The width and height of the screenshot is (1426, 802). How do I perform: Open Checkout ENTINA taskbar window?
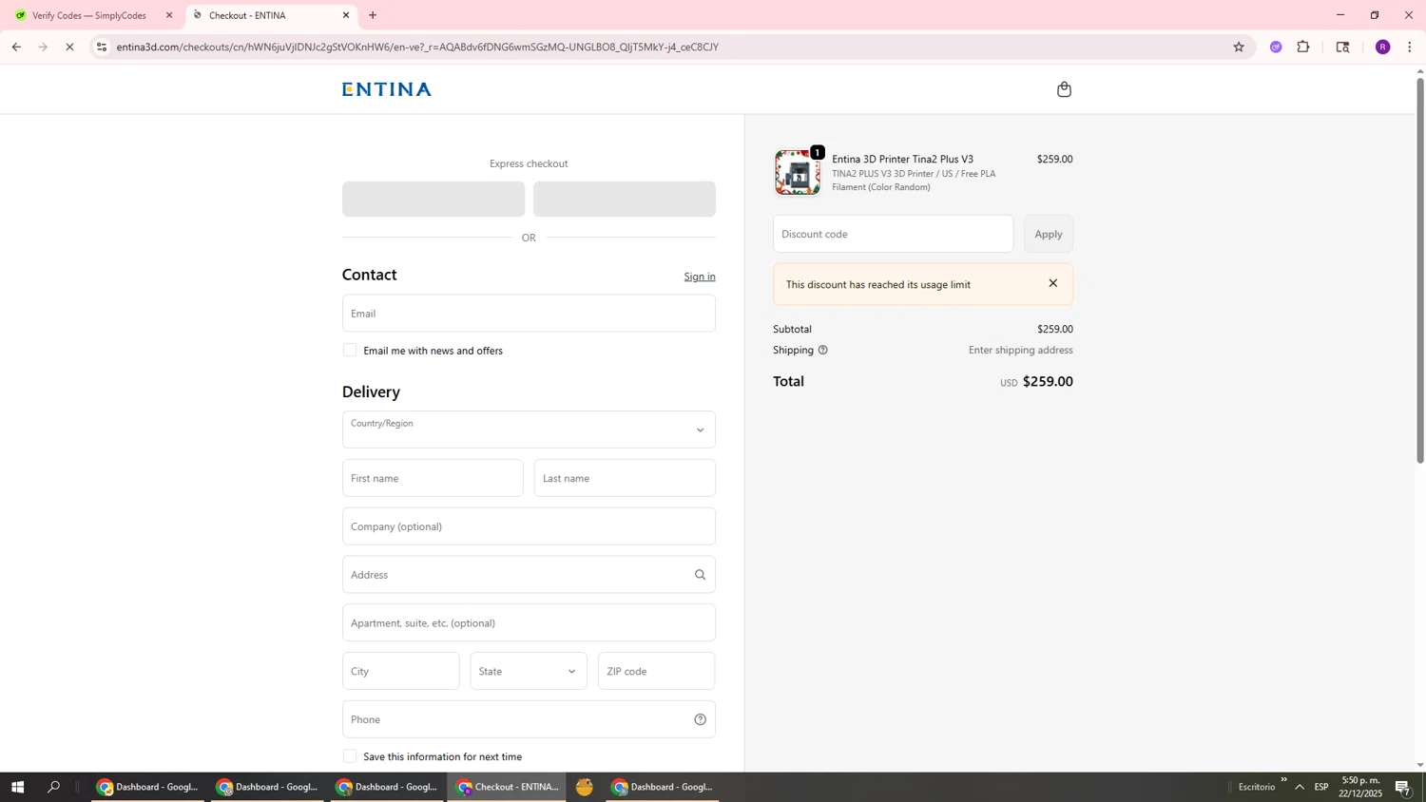click(507, 787)
